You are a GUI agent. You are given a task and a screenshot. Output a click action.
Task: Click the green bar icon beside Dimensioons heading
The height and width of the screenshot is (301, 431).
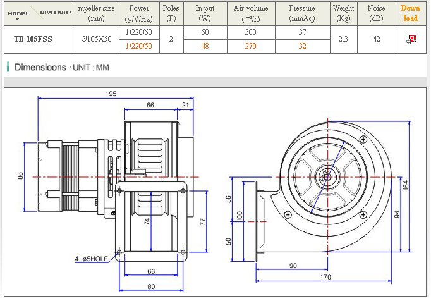[x=8, y=66]
